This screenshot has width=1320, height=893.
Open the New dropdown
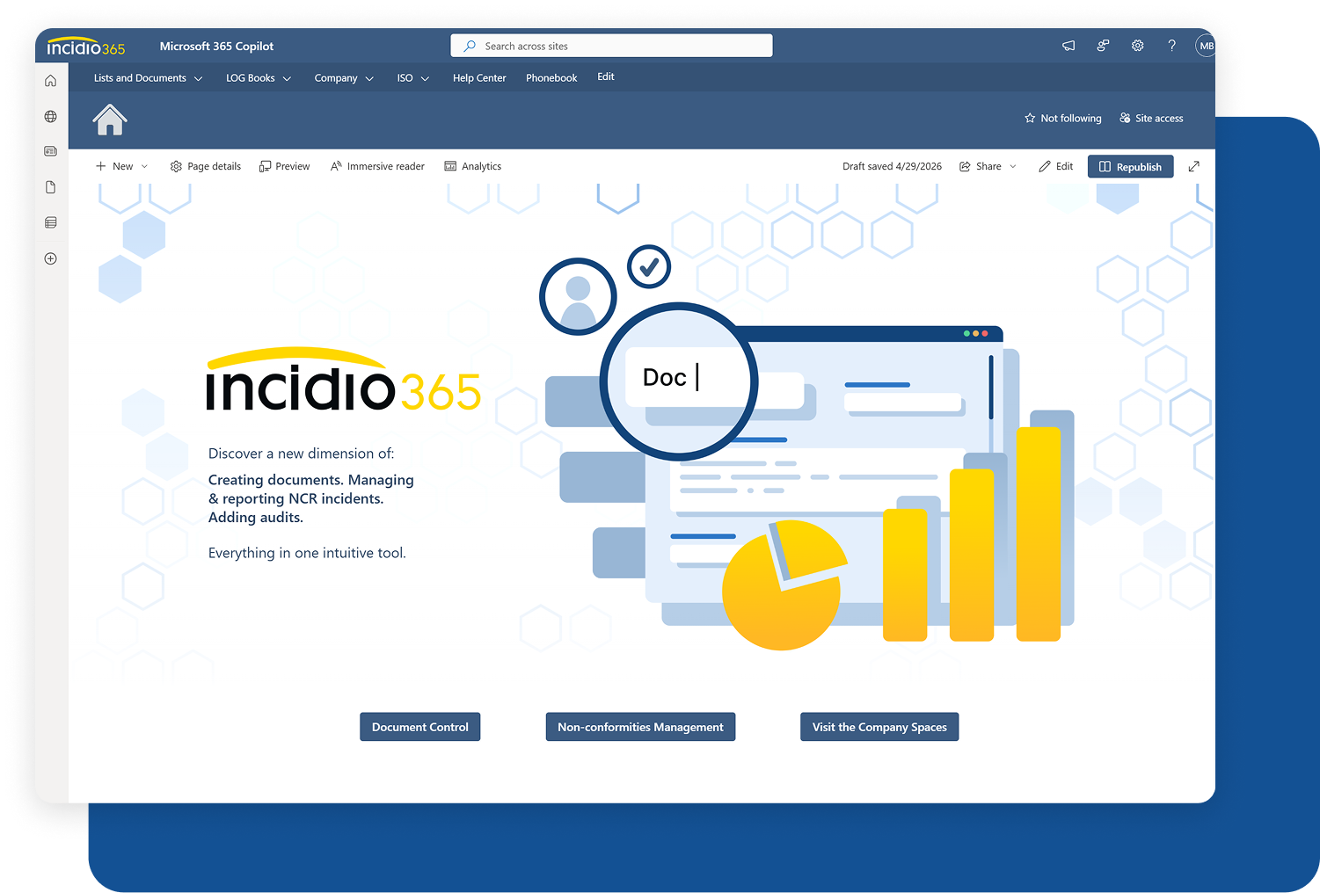coord(121,166)
